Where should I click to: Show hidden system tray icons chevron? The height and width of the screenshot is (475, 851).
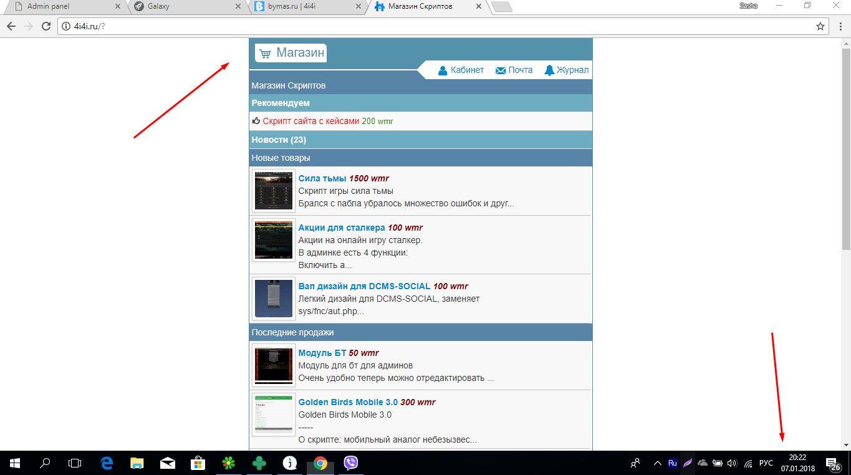(657, 463)
